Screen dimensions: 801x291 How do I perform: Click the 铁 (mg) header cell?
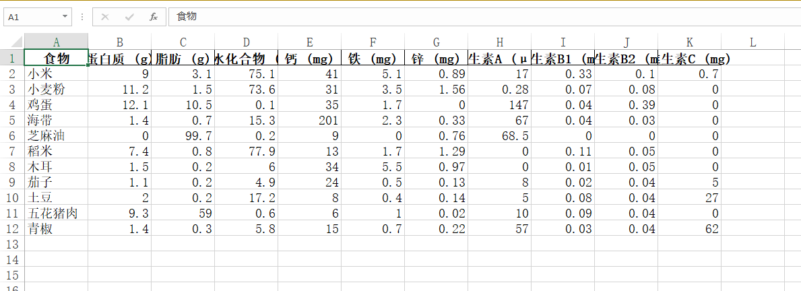pyautogui.click(x=373, y=58)
